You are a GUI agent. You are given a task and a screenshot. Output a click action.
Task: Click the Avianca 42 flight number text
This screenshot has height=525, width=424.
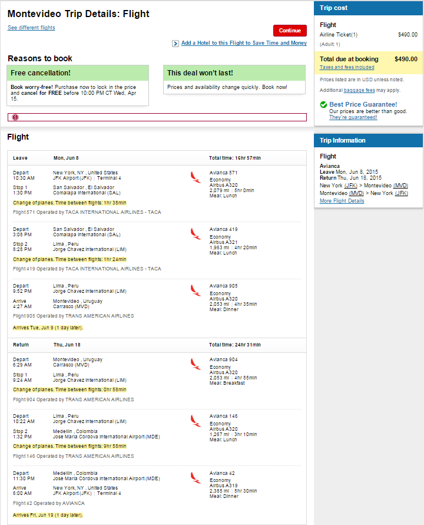pos(222,473)
